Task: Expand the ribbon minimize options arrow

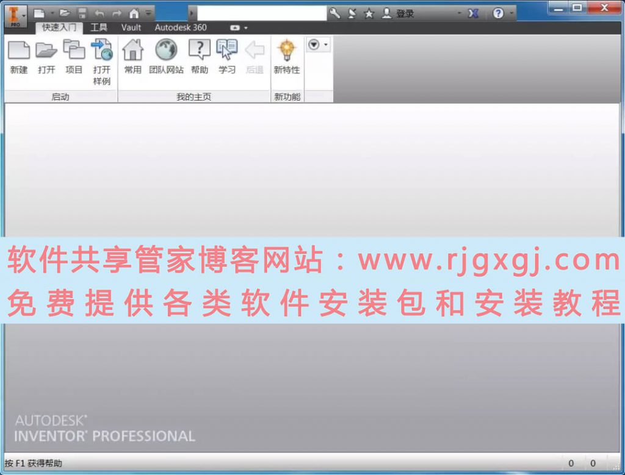Action: [x=246, y=28]
